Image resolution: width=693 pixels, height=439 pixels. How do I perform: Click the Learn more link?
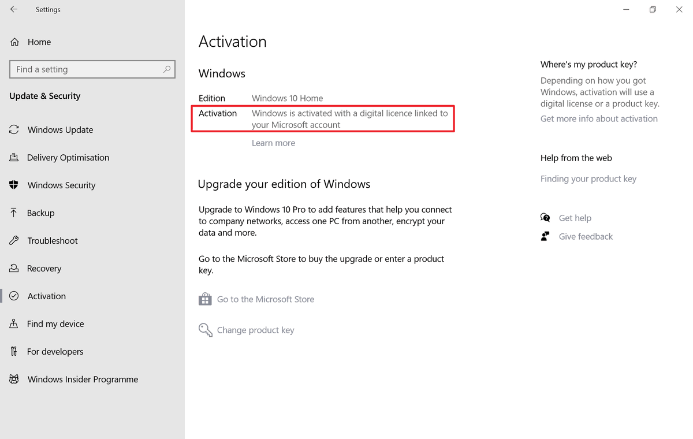(x=273, y=143)
